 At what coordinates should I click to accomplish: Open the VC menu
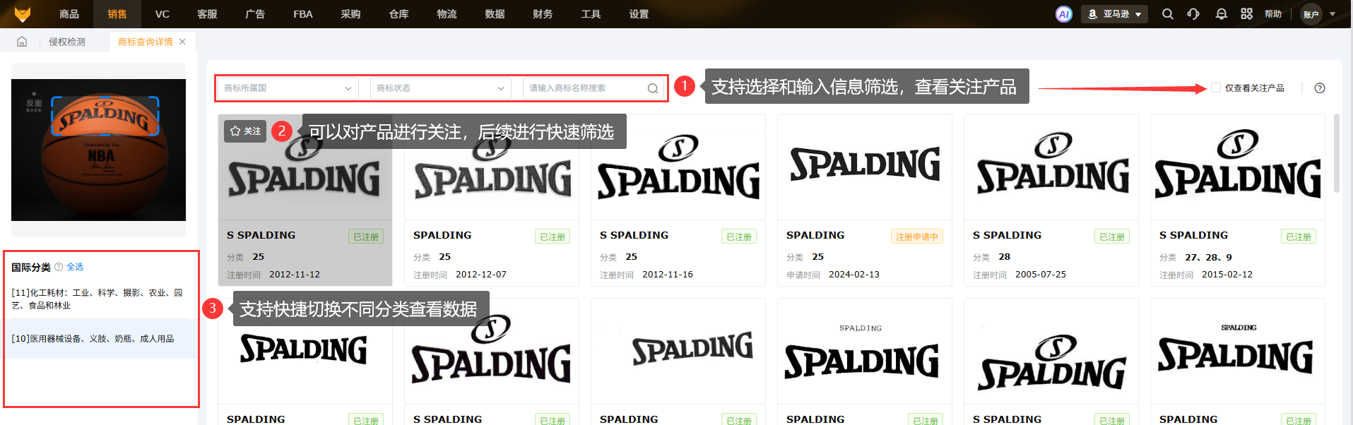pyautogui.click(x=163, y=14)
